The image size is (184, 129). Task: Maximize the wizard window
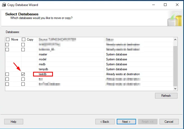(165, 5)
